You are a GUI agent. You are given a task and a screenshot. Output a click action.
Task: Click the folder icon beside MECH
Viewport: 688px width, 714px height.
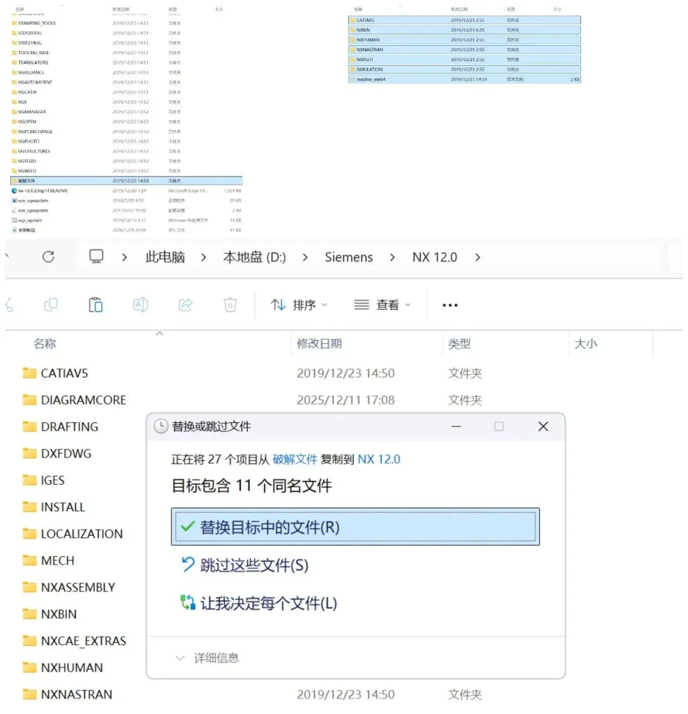29,560
